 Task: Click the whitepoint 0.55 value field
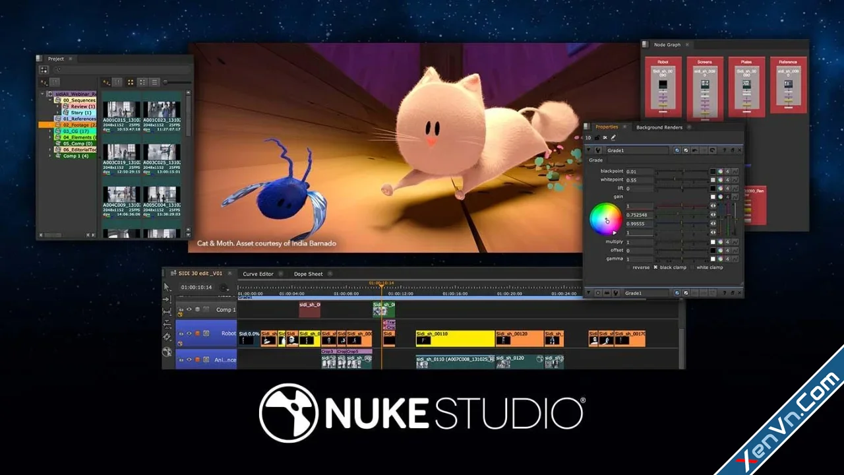640,180
